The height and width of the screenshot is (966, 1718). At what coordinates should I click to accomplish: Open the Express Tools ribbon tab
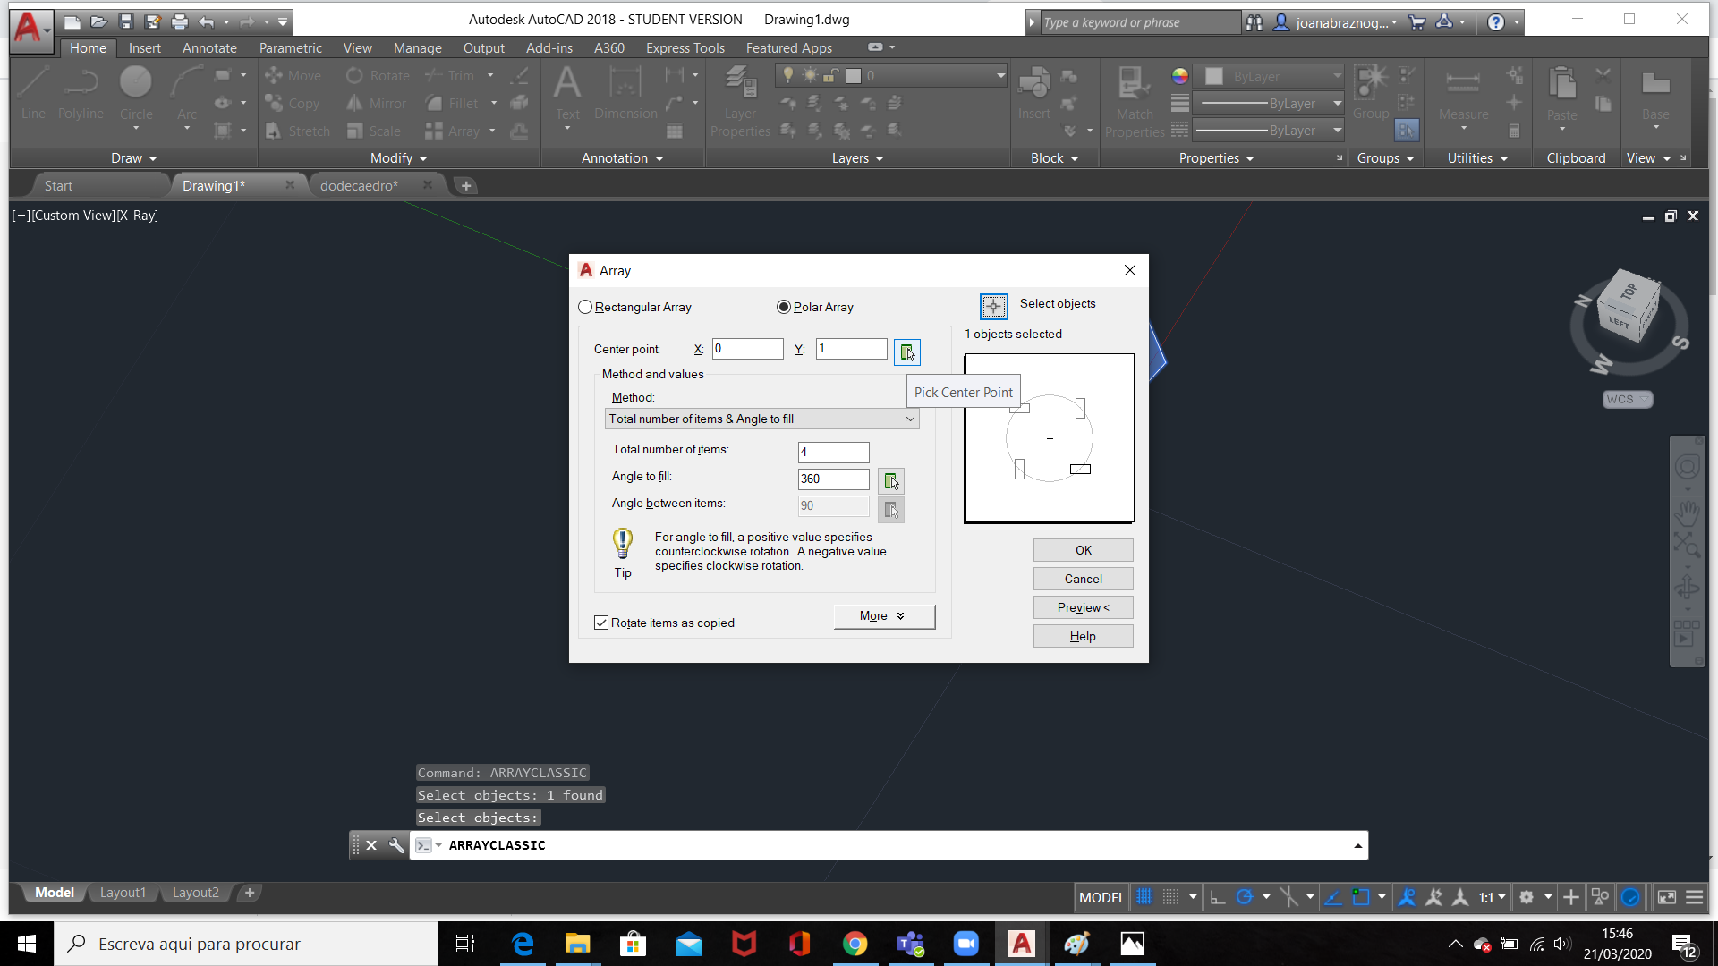pyautogui.click(x=685, y=48)
